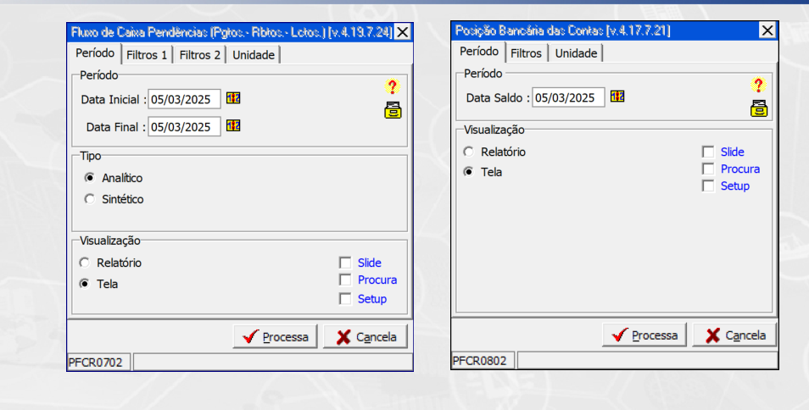Click help question mark in Fluxo de Caixa window
The width and height of the screenshot is (809, 410).
coord(392,86)
